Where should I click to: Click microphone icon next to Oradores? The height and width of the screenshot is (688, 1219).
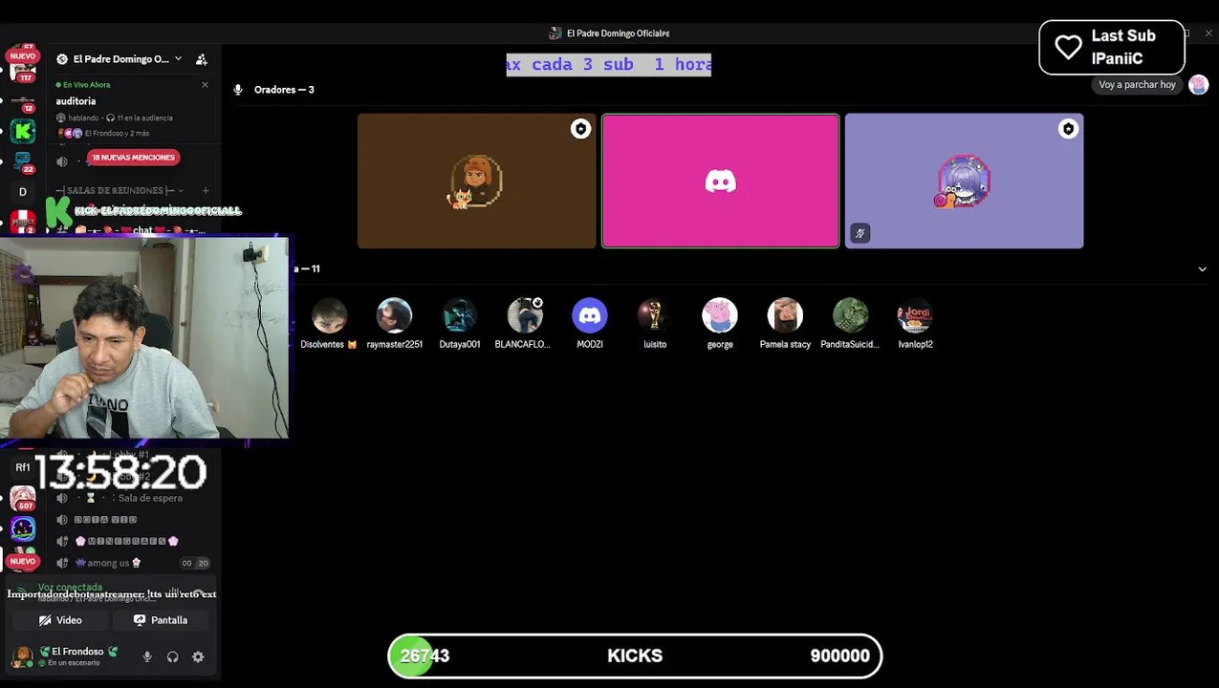[238, 90]
